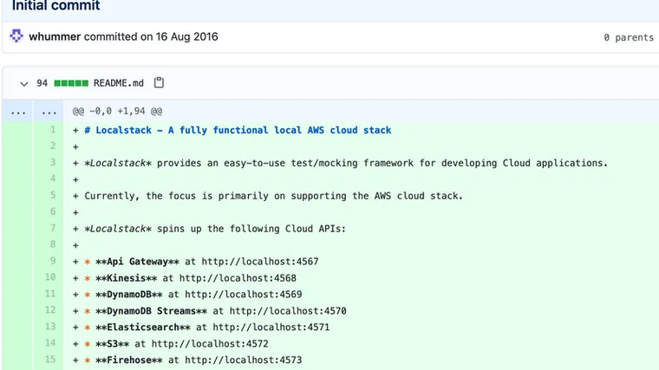
Task: Select line number 3
Action: (x=53, y=162)
